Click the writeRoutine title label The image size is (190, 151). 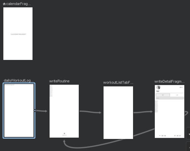[59, 81]
